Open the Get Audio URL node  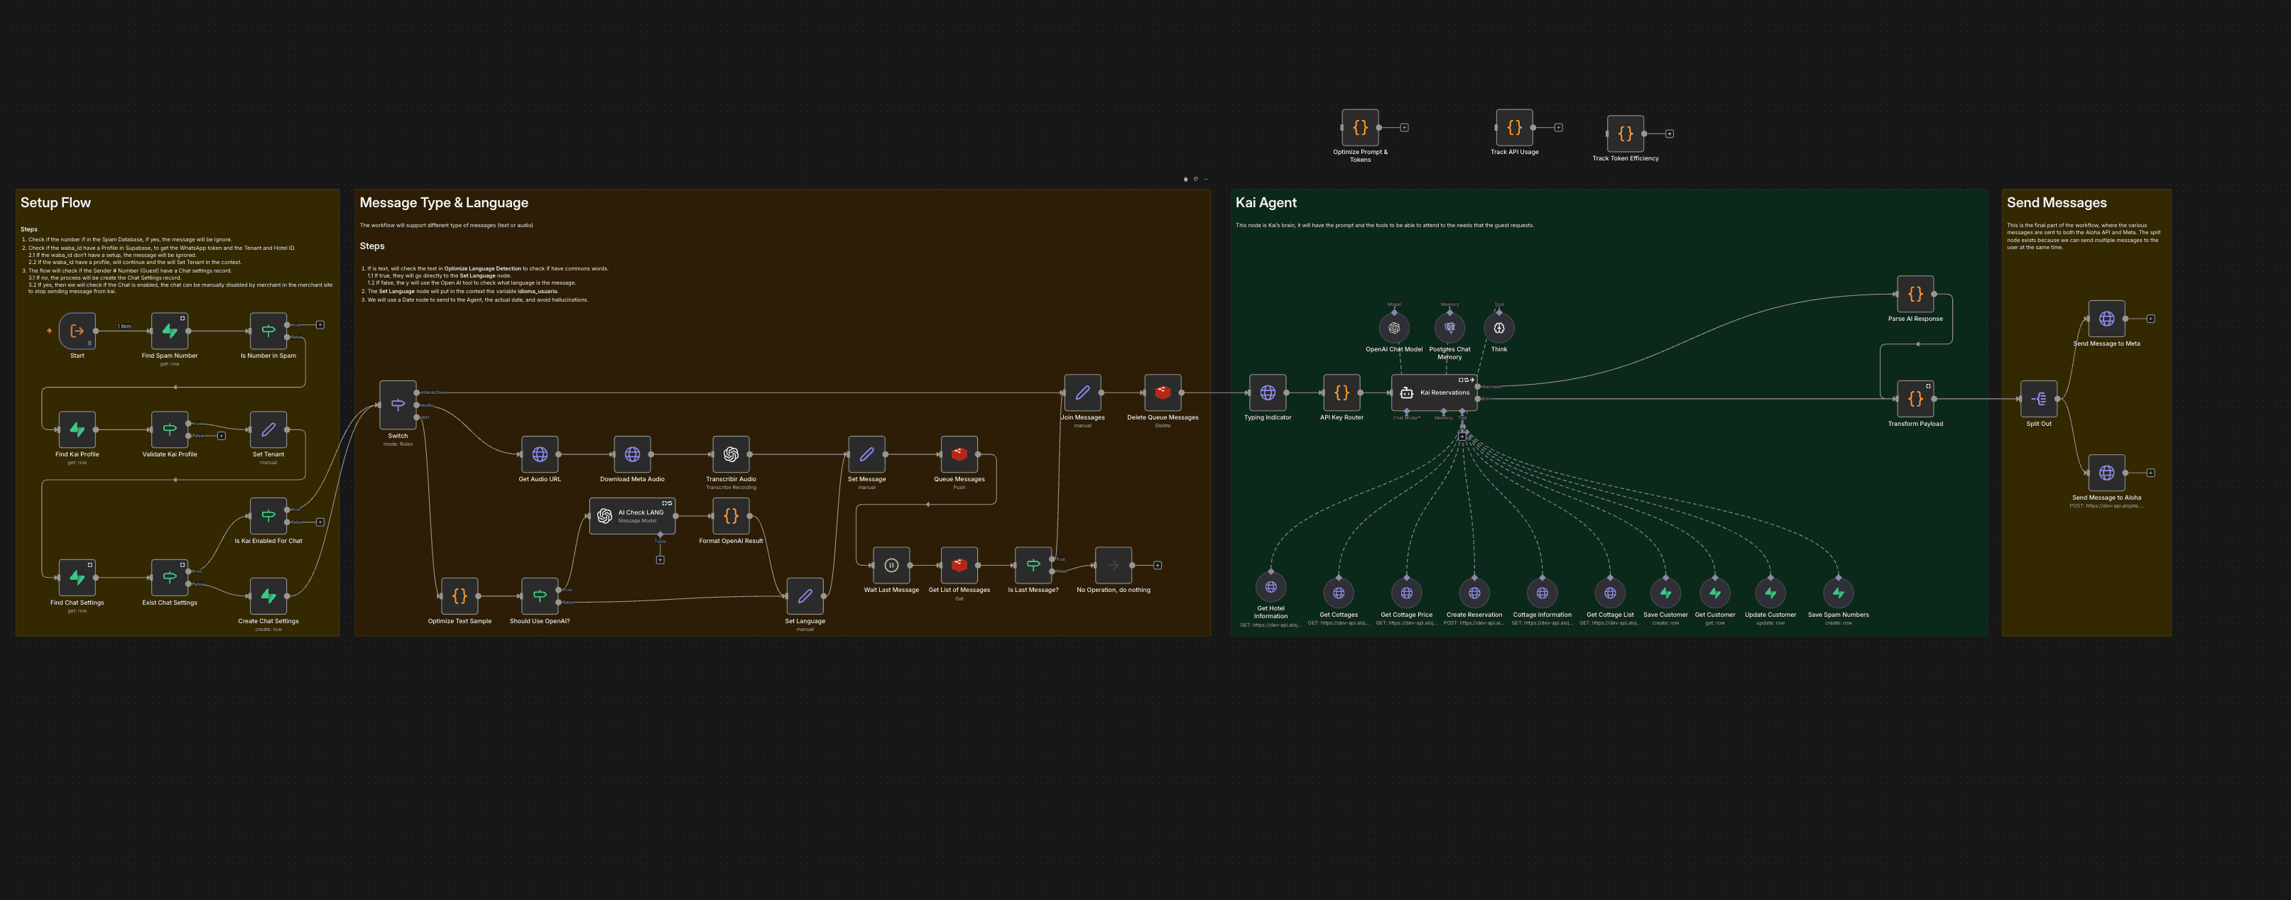540,454
